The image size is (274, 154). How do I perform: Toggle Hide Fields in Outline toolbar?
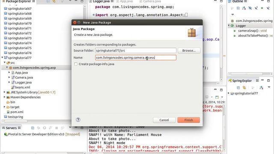click(250, 8)
